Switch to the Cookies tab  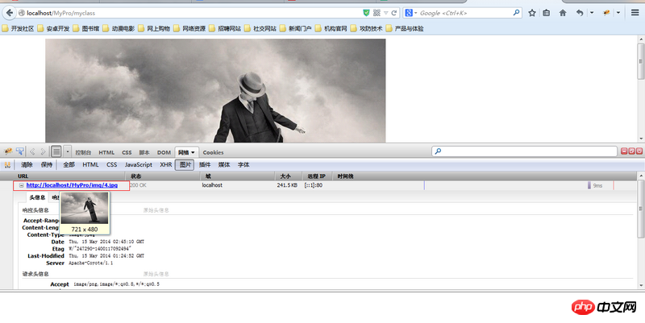tap(213, 152)
